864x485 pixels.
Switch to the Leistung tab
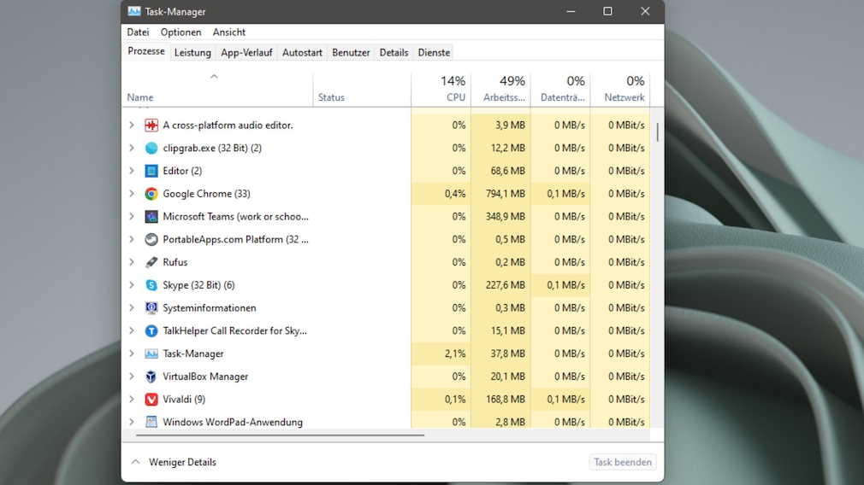(192, 53)
